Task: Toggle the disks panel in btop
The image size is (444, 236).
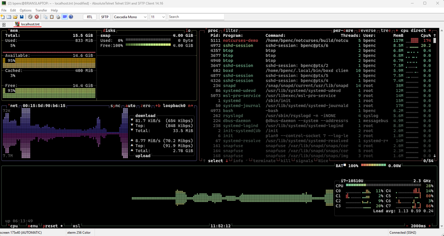Action: [109, 30]
